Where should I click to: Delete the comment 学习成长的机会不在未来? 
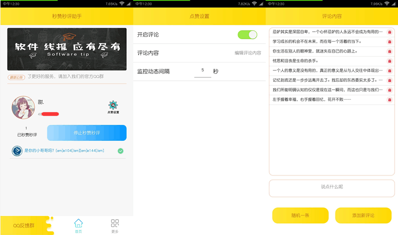pos(390,42)
